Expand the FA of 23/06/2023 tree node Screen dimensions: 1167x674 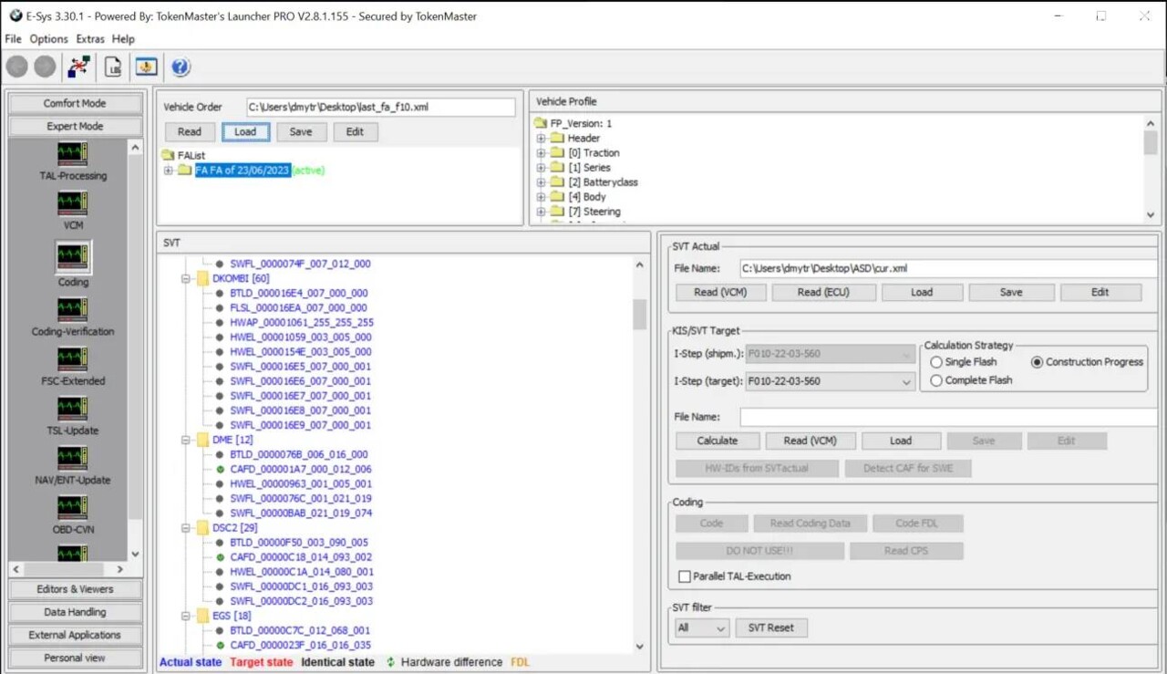click(x=169, y=171)
